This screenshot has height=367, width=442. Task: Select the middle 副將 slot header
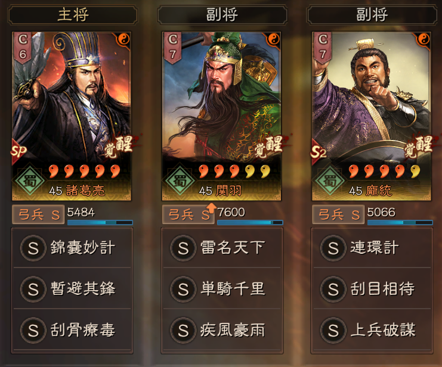tap(222, 15)
